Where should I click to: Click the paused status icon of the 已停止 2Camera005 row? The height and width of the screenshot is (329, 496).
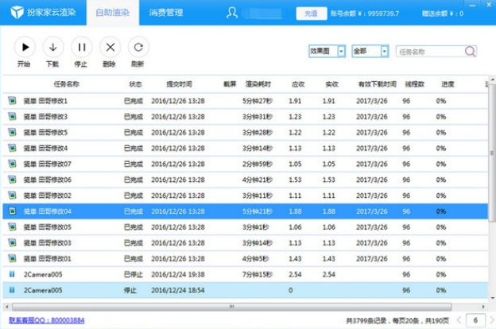[12, 274]
